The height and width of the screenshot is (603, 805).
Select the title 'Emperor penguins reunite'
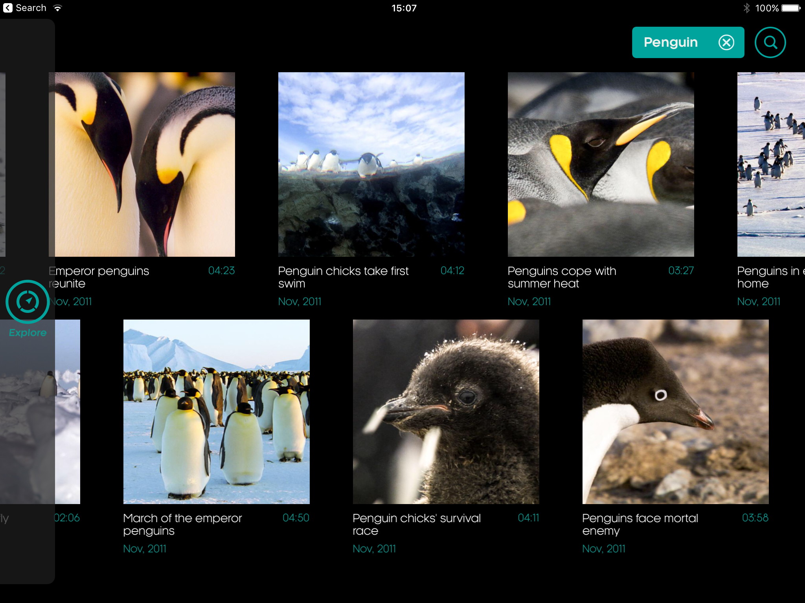(x=99, y=277)
